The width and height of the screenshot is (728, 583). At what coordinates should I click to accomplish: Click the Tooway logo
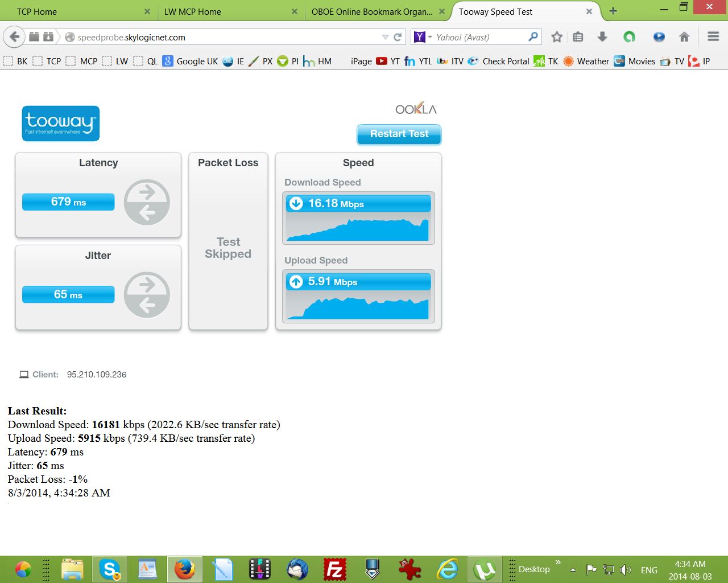(61, 124)
